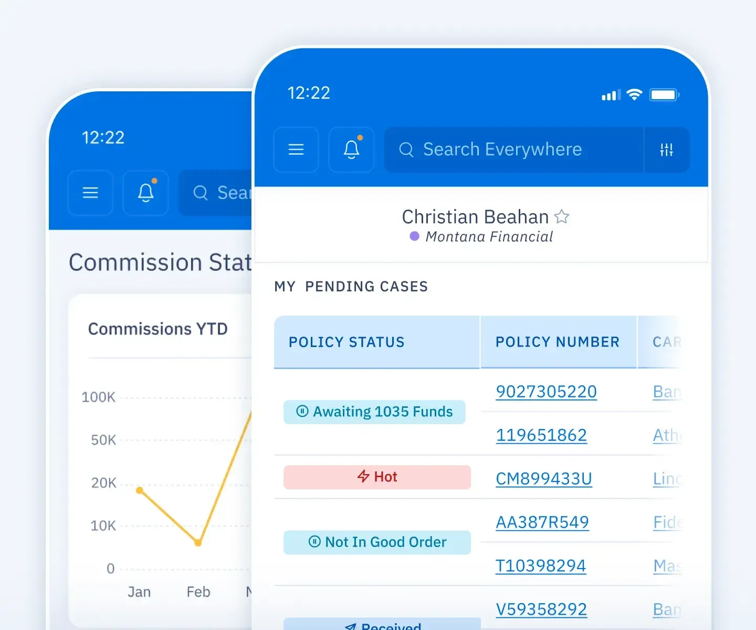Toggle favorite star for Christian Beahan

(562, 216)
